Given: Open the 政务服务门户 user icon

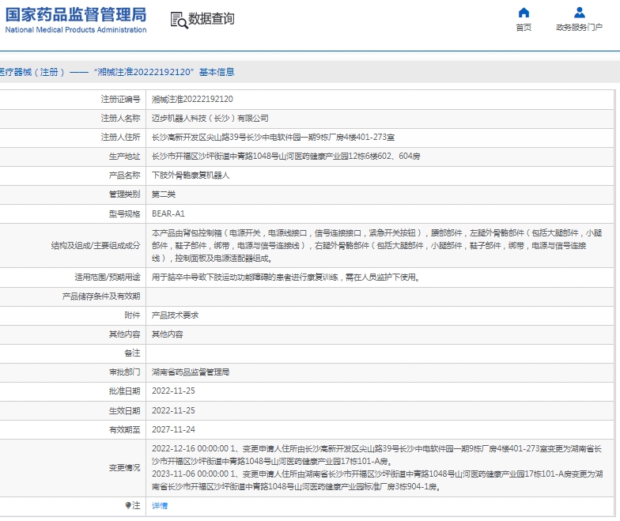Looking at the screenshot, I should pyautogui.click(x=579, y=13).
